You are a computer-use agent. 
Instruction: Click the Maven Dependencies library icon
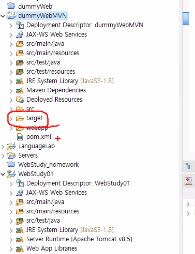click(20, 90)
